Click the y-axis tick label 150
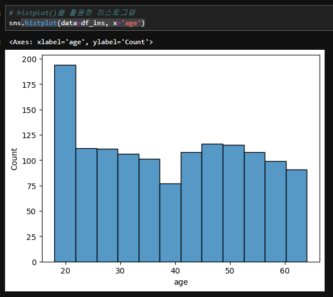 pyautogui.click(x=29, y=110)
